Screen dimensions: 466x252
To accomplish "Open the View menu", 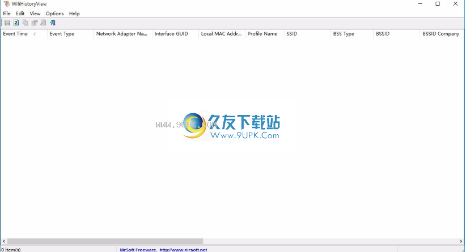I will click(x=35, y=14).
